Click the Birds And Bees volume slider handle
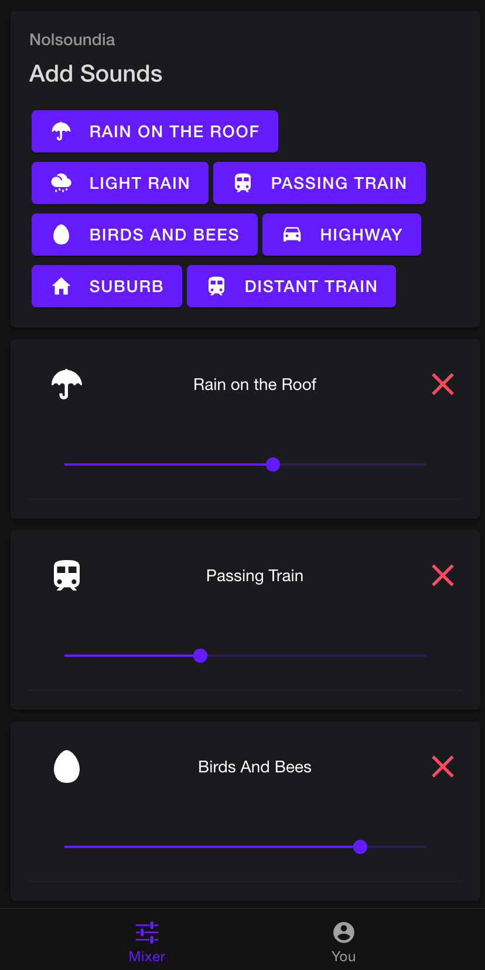Viewport: 485px width, 970px height. tap(360, 847)
